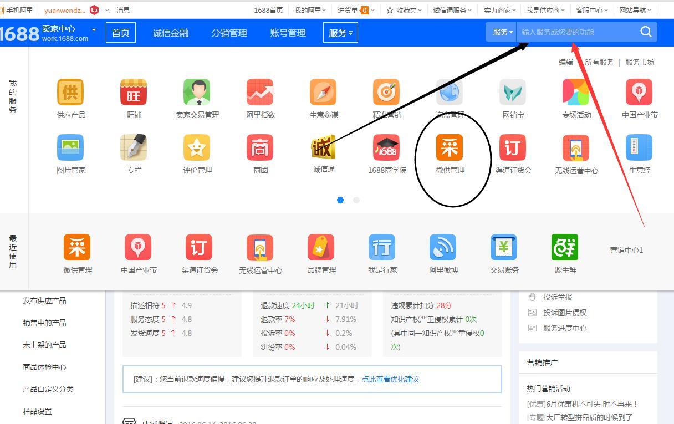
Task: Expand 网站导航 top menu
Action: (635, 10)
